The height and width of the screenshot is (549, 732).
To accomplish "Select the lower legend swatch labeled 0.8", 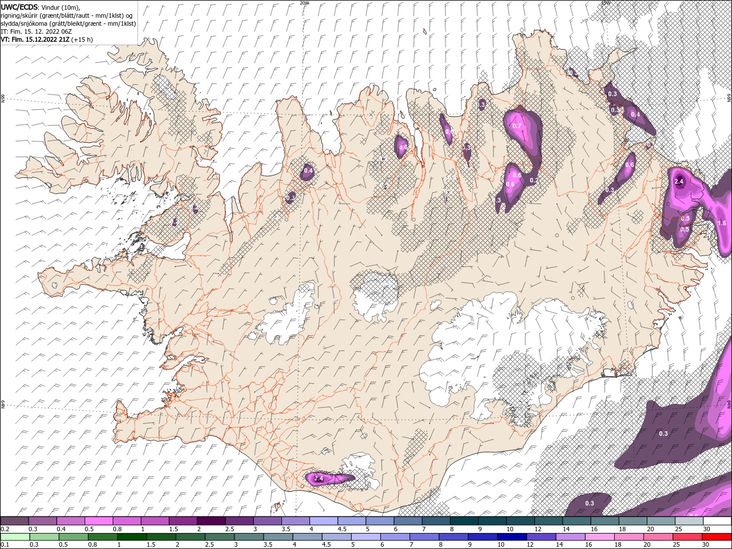I will pyautogui.click(x=102, y=537).
